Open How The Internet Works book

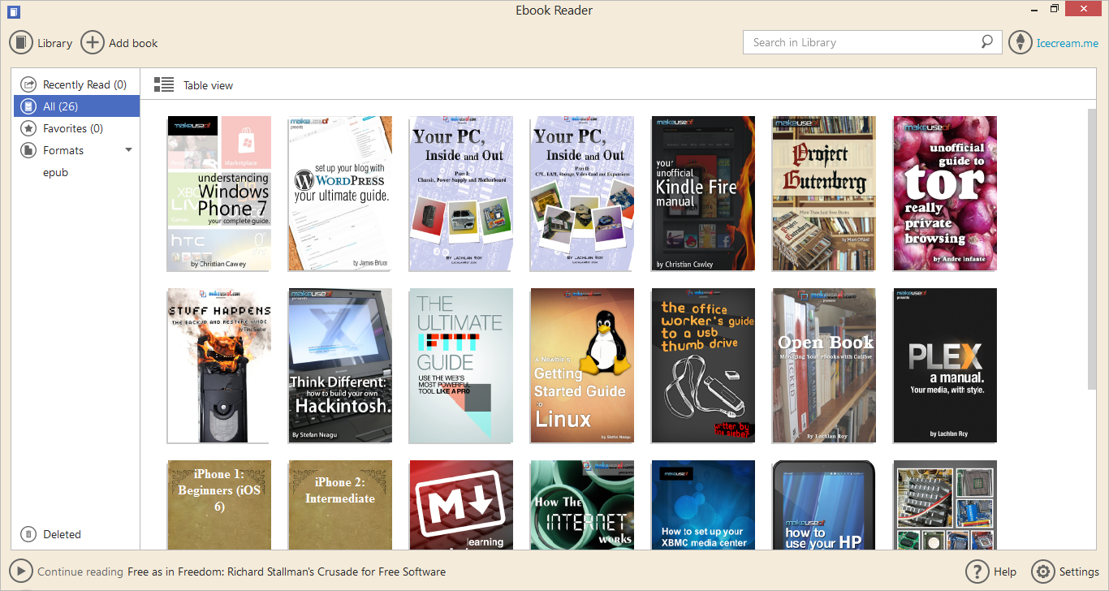pos(582,505)
